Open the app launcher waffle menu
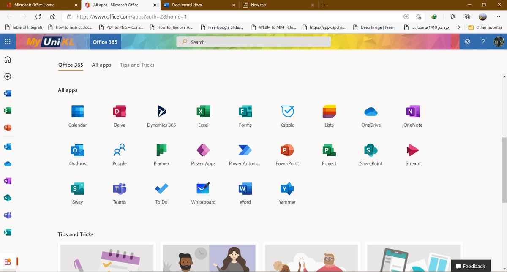The width and height of the screenshot is (507, 272). 8,42
